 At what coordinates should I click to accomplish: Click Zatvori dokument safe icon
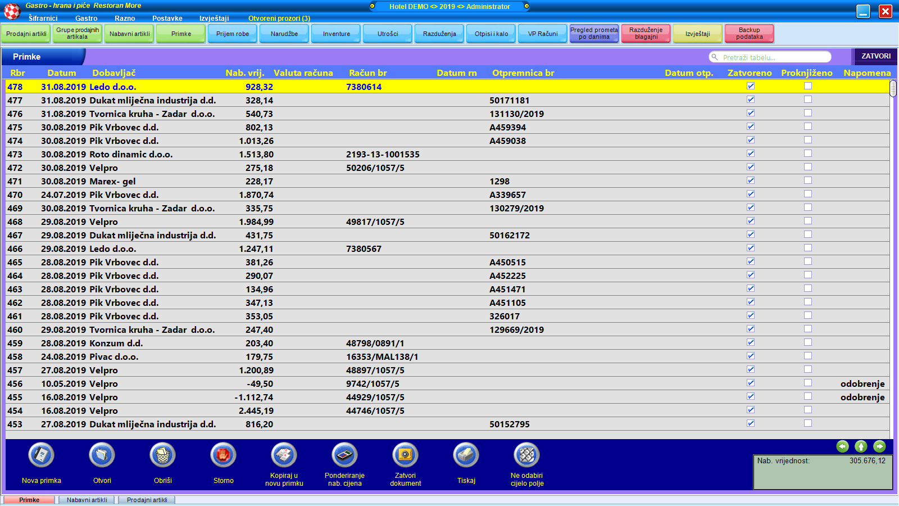coord(405,455)
